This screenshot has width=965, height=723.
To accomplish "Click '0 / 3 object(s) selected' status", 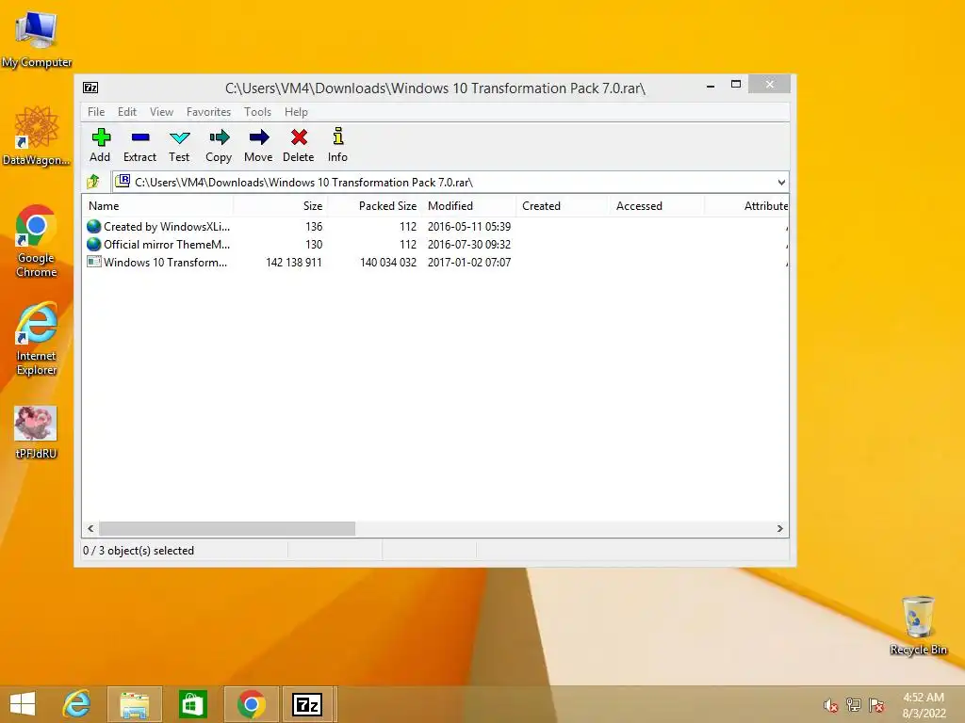I will [139, 551].
